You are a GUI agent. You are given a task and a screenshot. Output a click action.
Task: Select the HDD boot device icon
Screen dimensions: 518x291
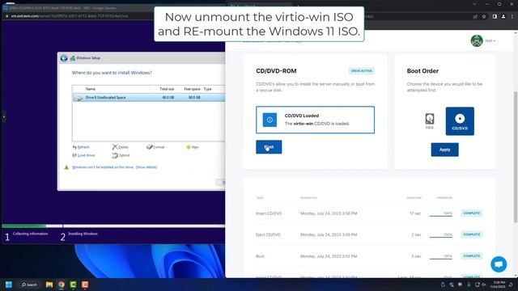click(430, 121)
